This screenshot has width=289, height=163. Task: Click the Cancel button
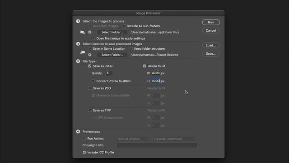211,30
